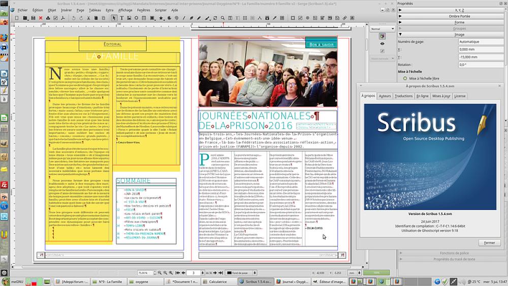Click the Save document icon

pyautogui.click(x=33, y=18)
